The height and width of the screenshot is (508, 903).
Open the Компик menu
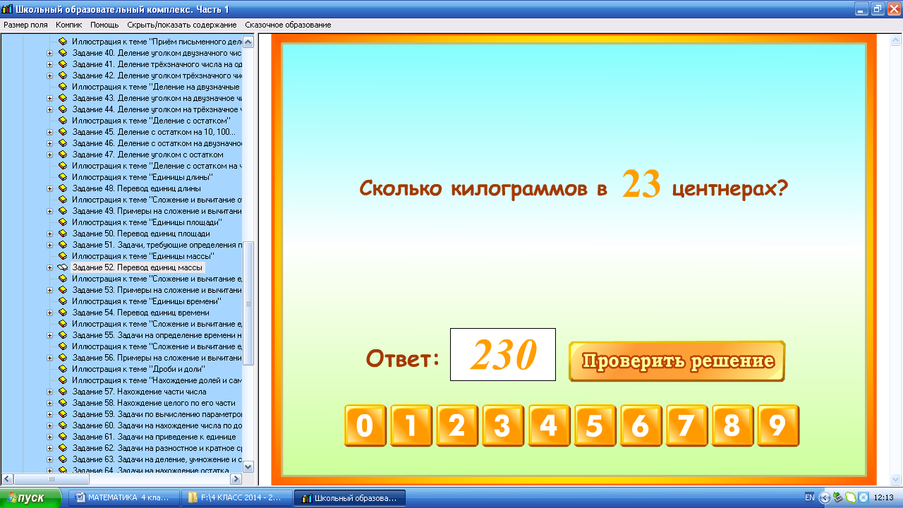69,25
